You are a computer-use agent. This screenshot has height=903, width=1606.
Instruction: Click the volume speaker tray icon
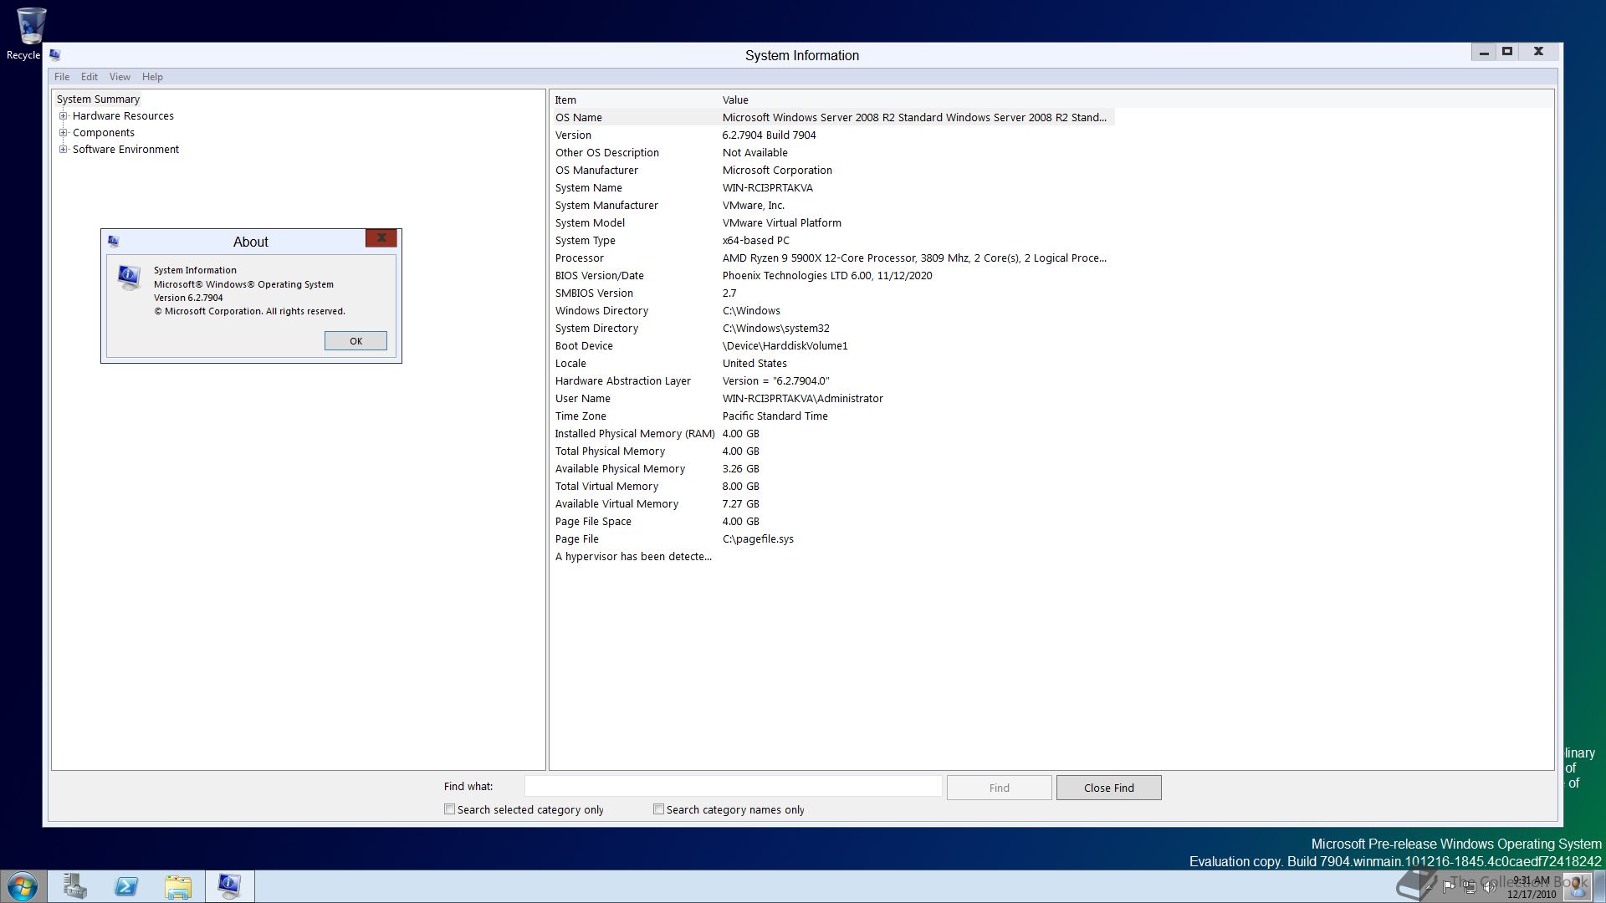point(1490,886)
